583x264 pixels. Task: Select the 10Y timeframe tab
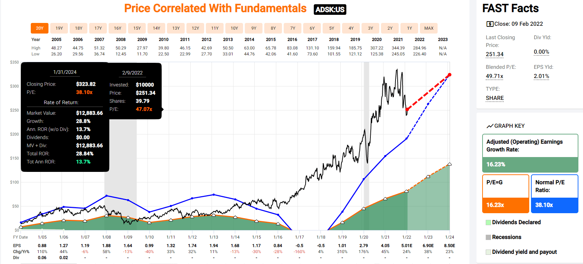point(234,28)
